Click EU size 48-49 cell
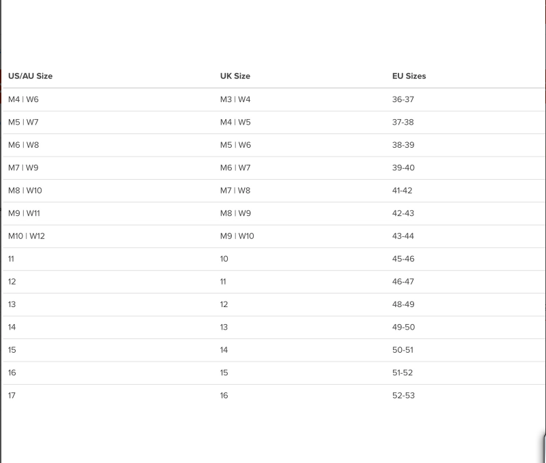The width and height of the screenshot is (546, 463). [x=403, y=304]
